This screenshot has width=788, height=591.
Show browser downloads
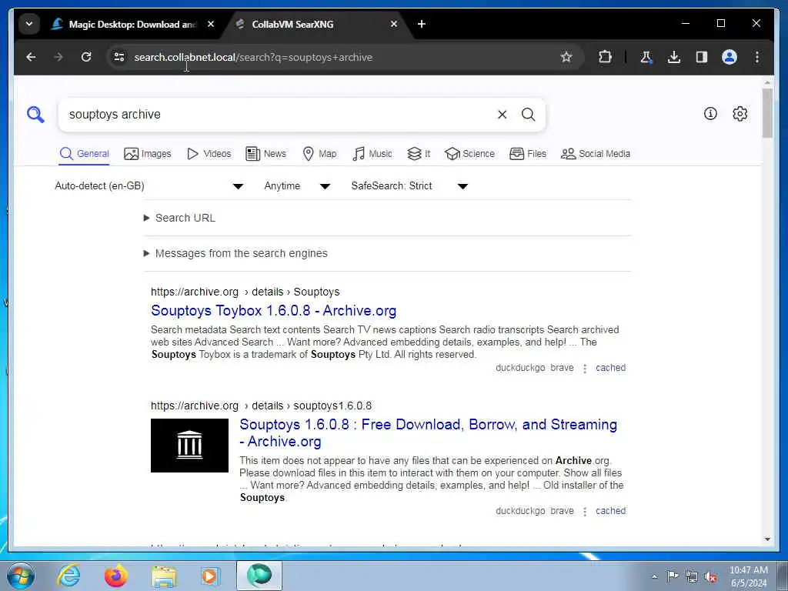click(674, 57)
